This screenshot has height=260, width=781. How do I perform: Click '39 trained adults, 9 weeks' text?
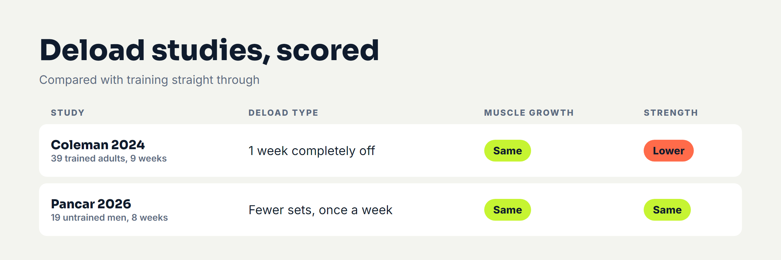[x=109, y=158]
